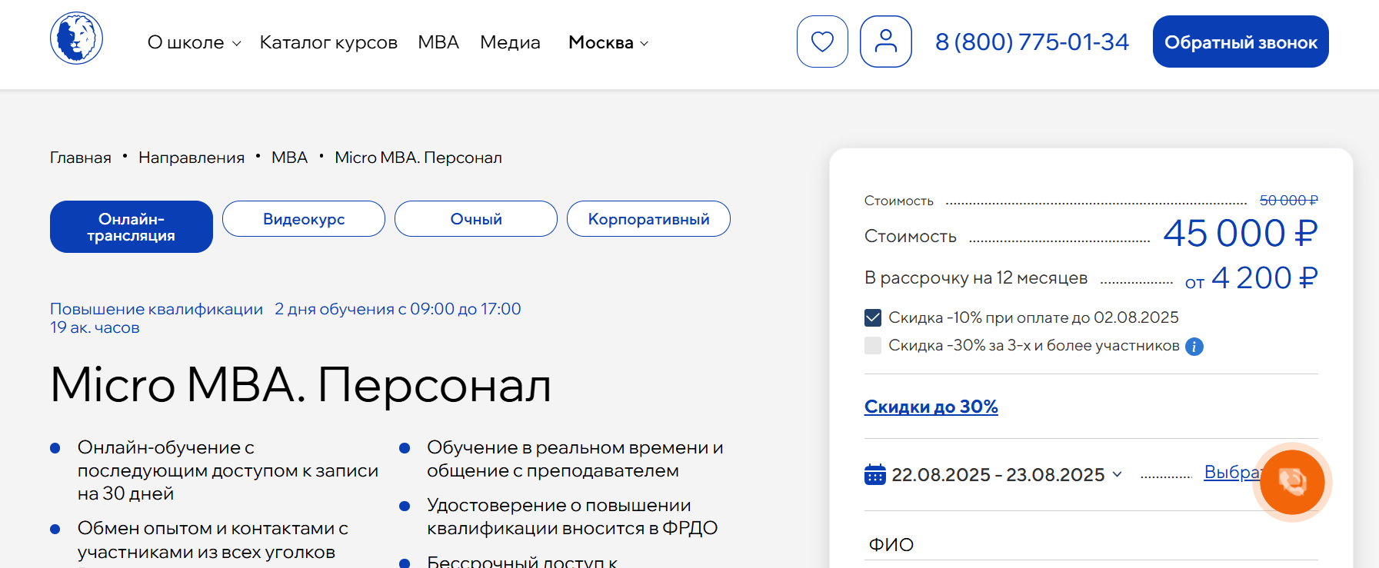The width and height of the screenshot is (1379, 568).
Task: Expand the "О школе" menu
Action: pos(194,43)
